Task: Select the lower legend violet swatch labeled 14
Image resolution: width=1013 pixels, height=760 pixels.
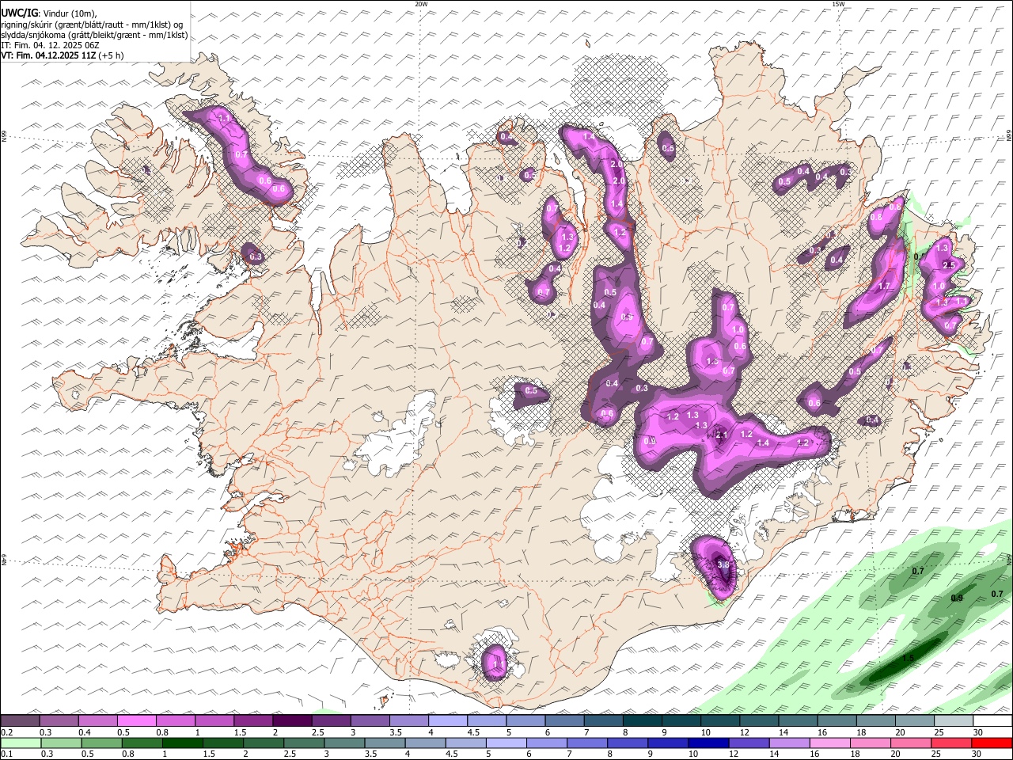Action: [x=789, y=743]
